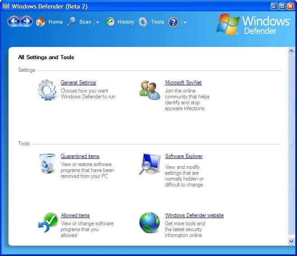Screen dimensions: 297x256
Task: Select History in the toolbar
Action: pos(126,22)
